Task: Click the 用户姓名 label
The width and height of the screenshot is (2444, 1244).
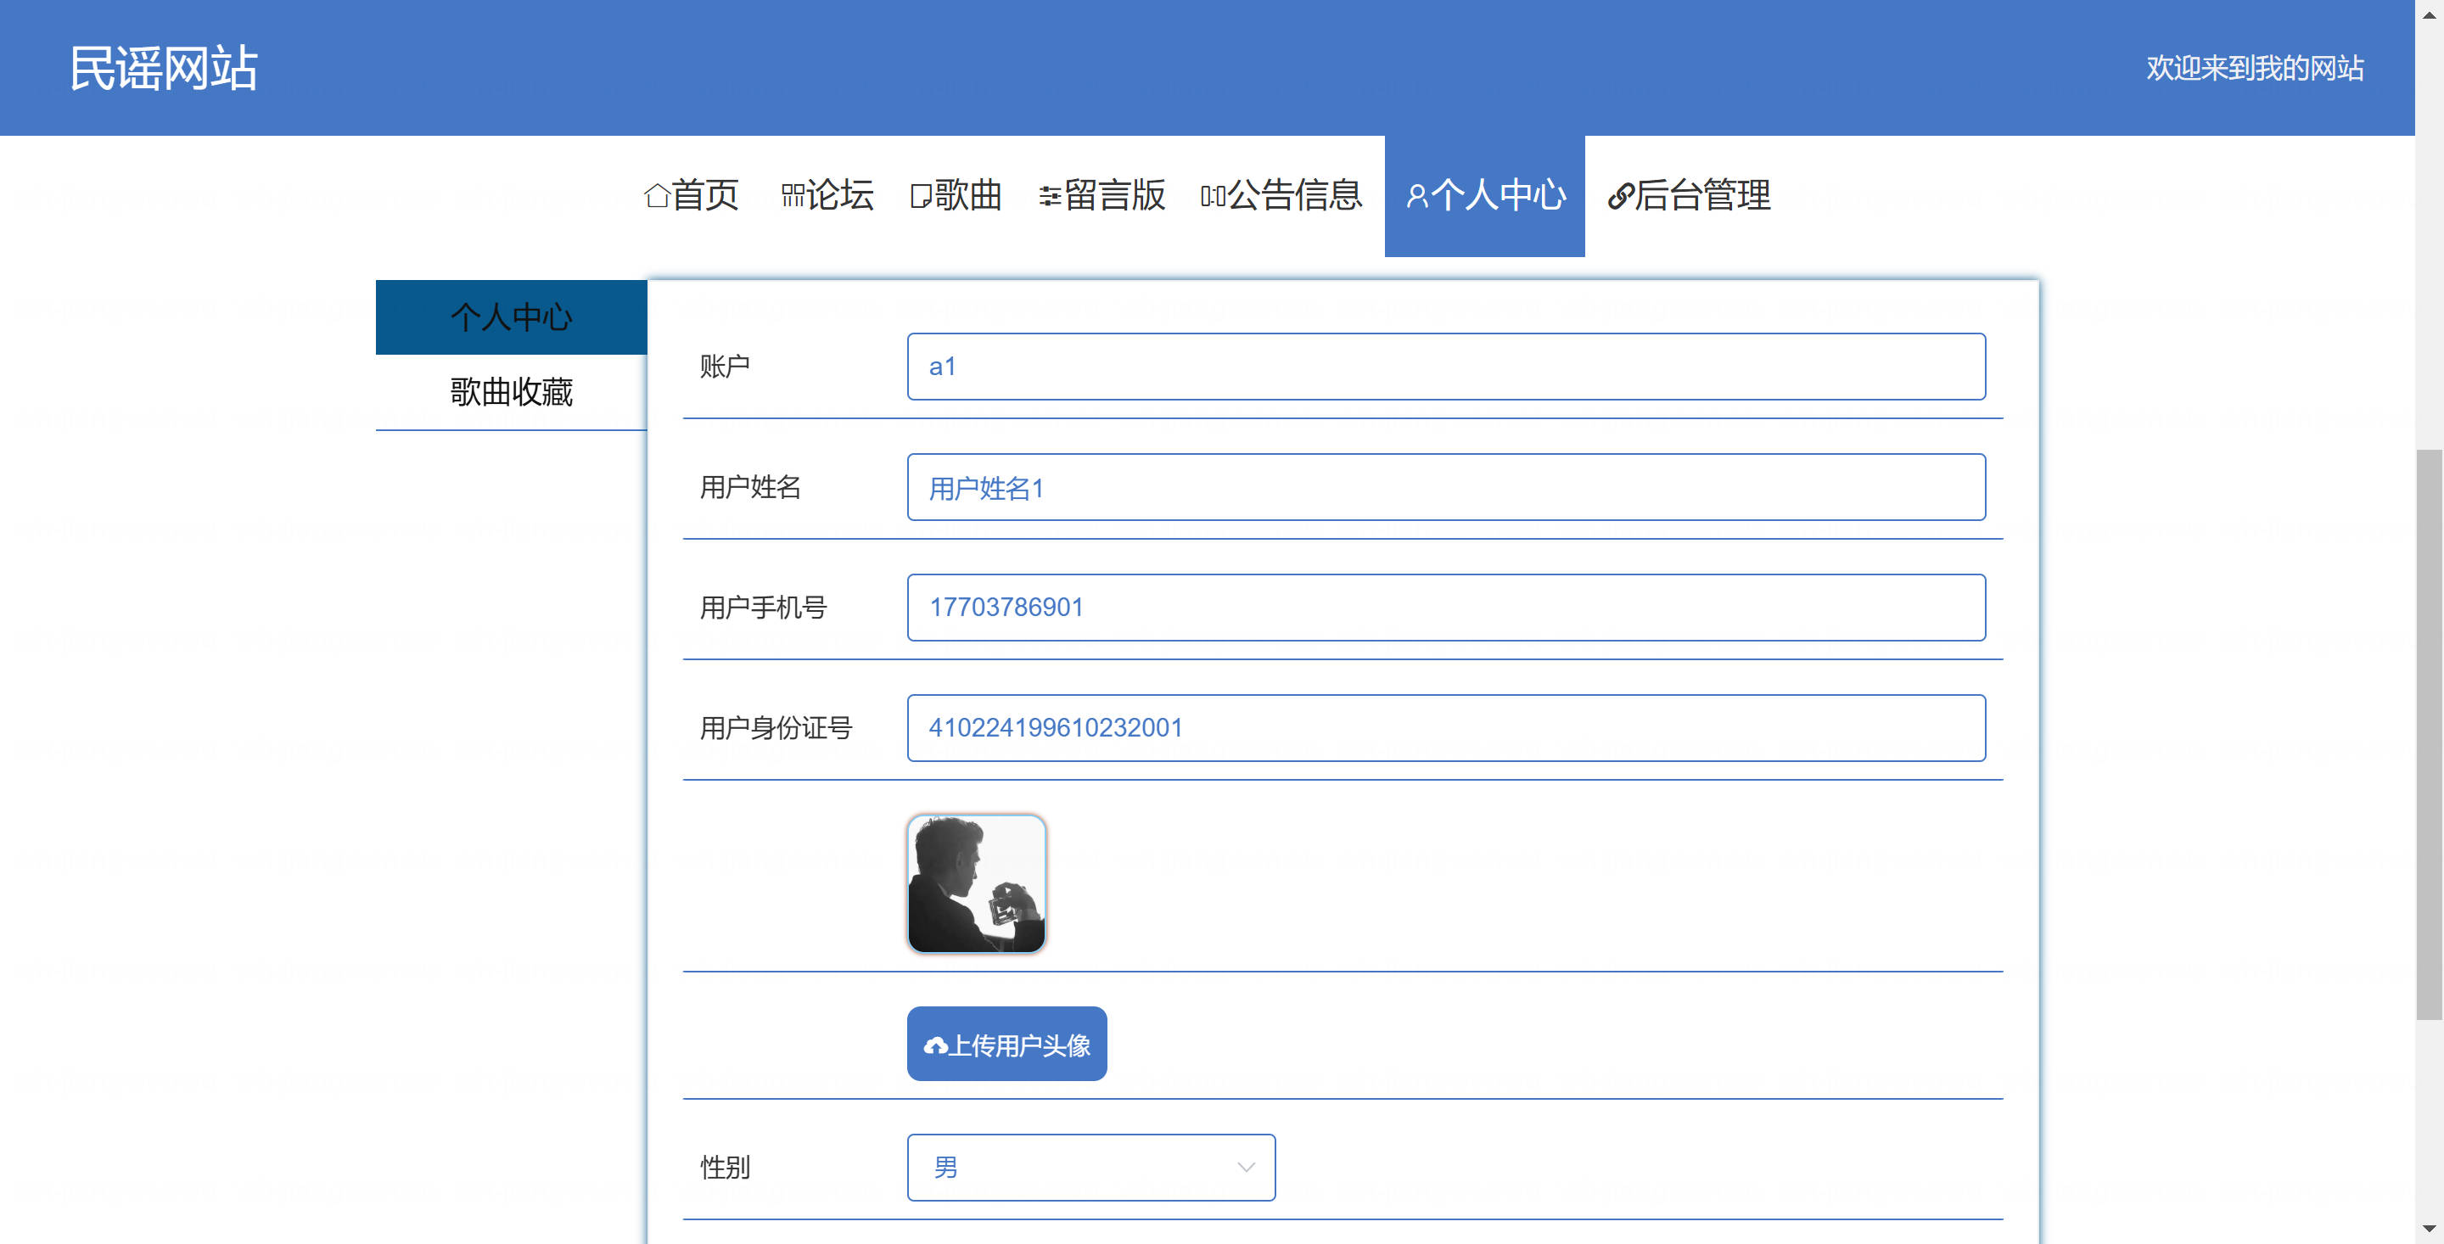Action: tap(750, 487)
